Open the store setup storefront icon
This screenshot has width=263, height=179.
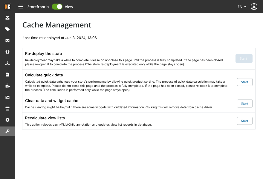[x=7, y=109]
